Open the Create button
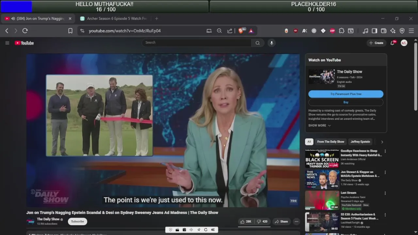The width and height of the screenshot is (418, 235). coord(376,43)
